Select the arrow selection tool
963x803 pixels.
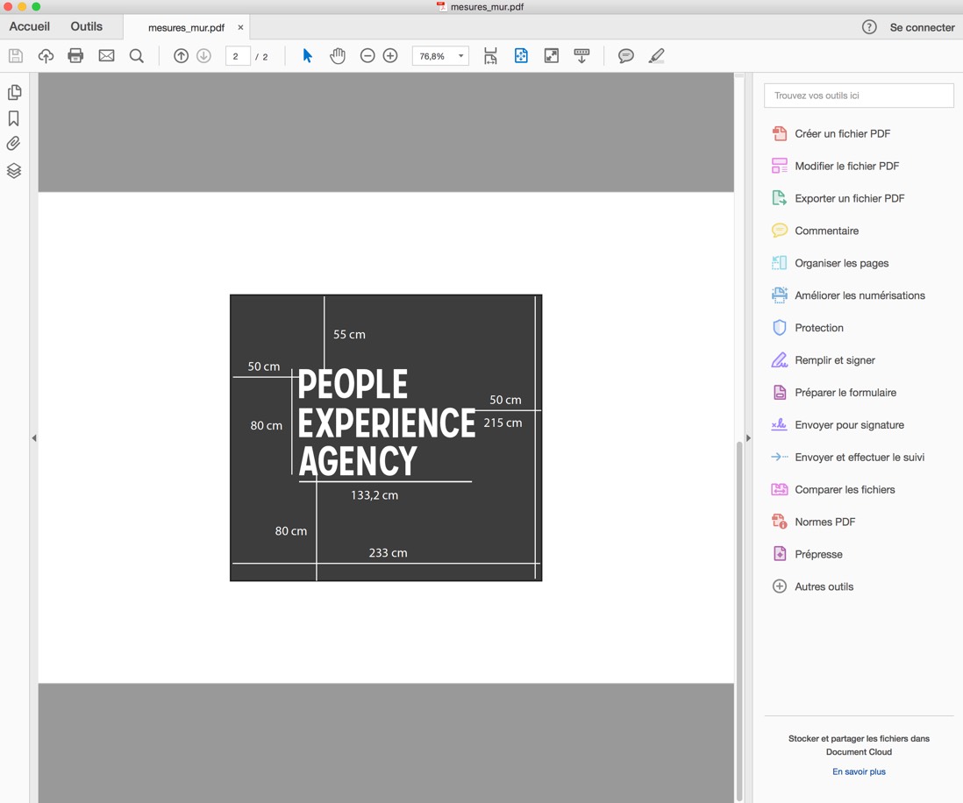(308, 56)
